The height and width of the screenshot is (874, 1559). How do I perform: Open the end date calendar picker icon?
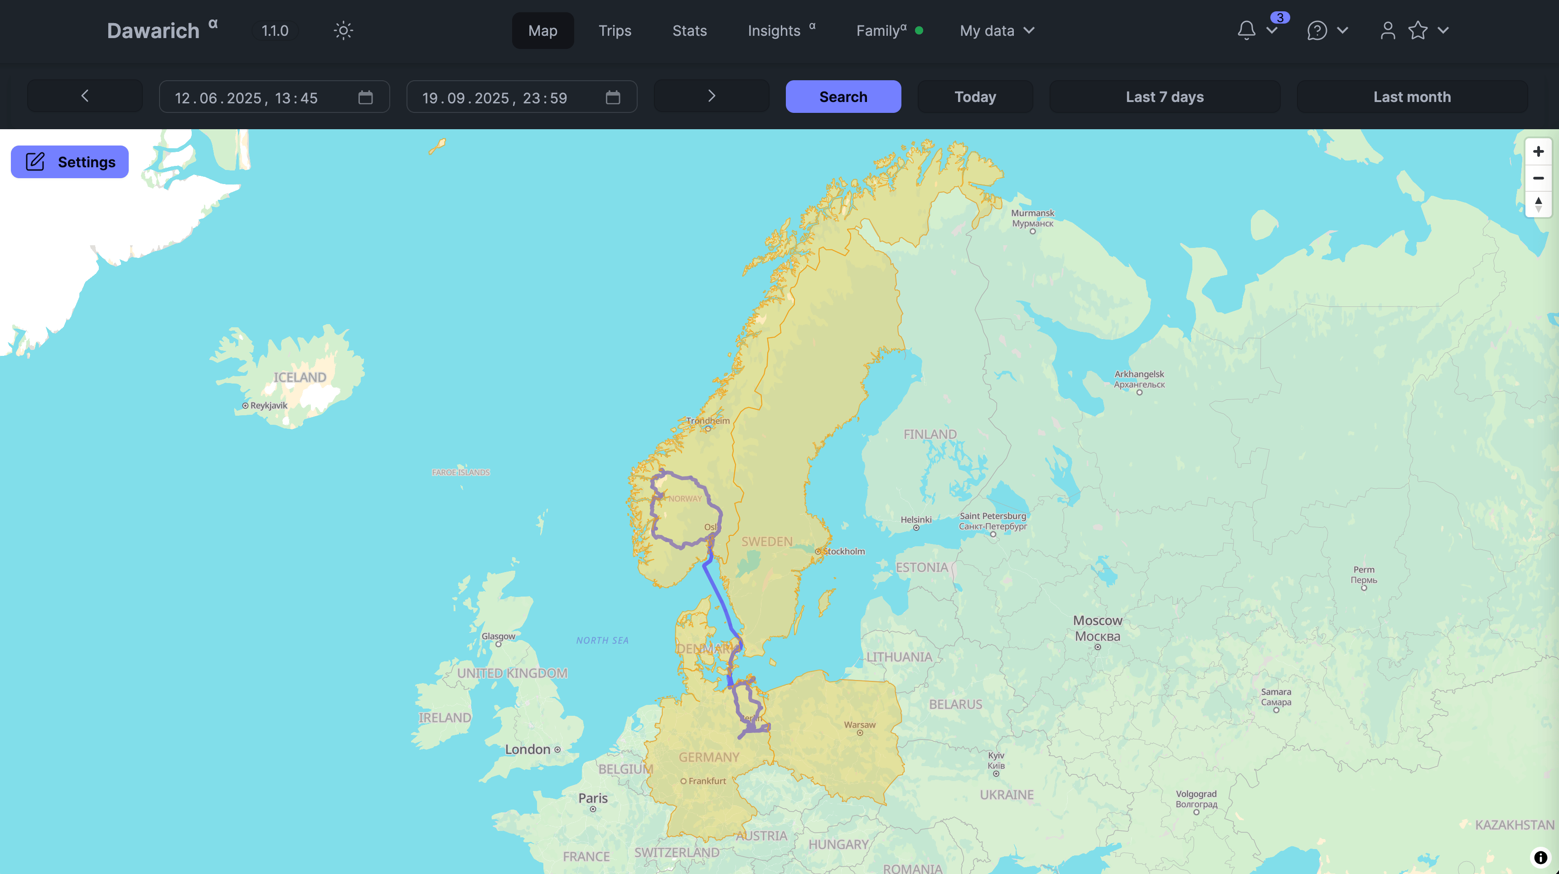pos(613,97)
